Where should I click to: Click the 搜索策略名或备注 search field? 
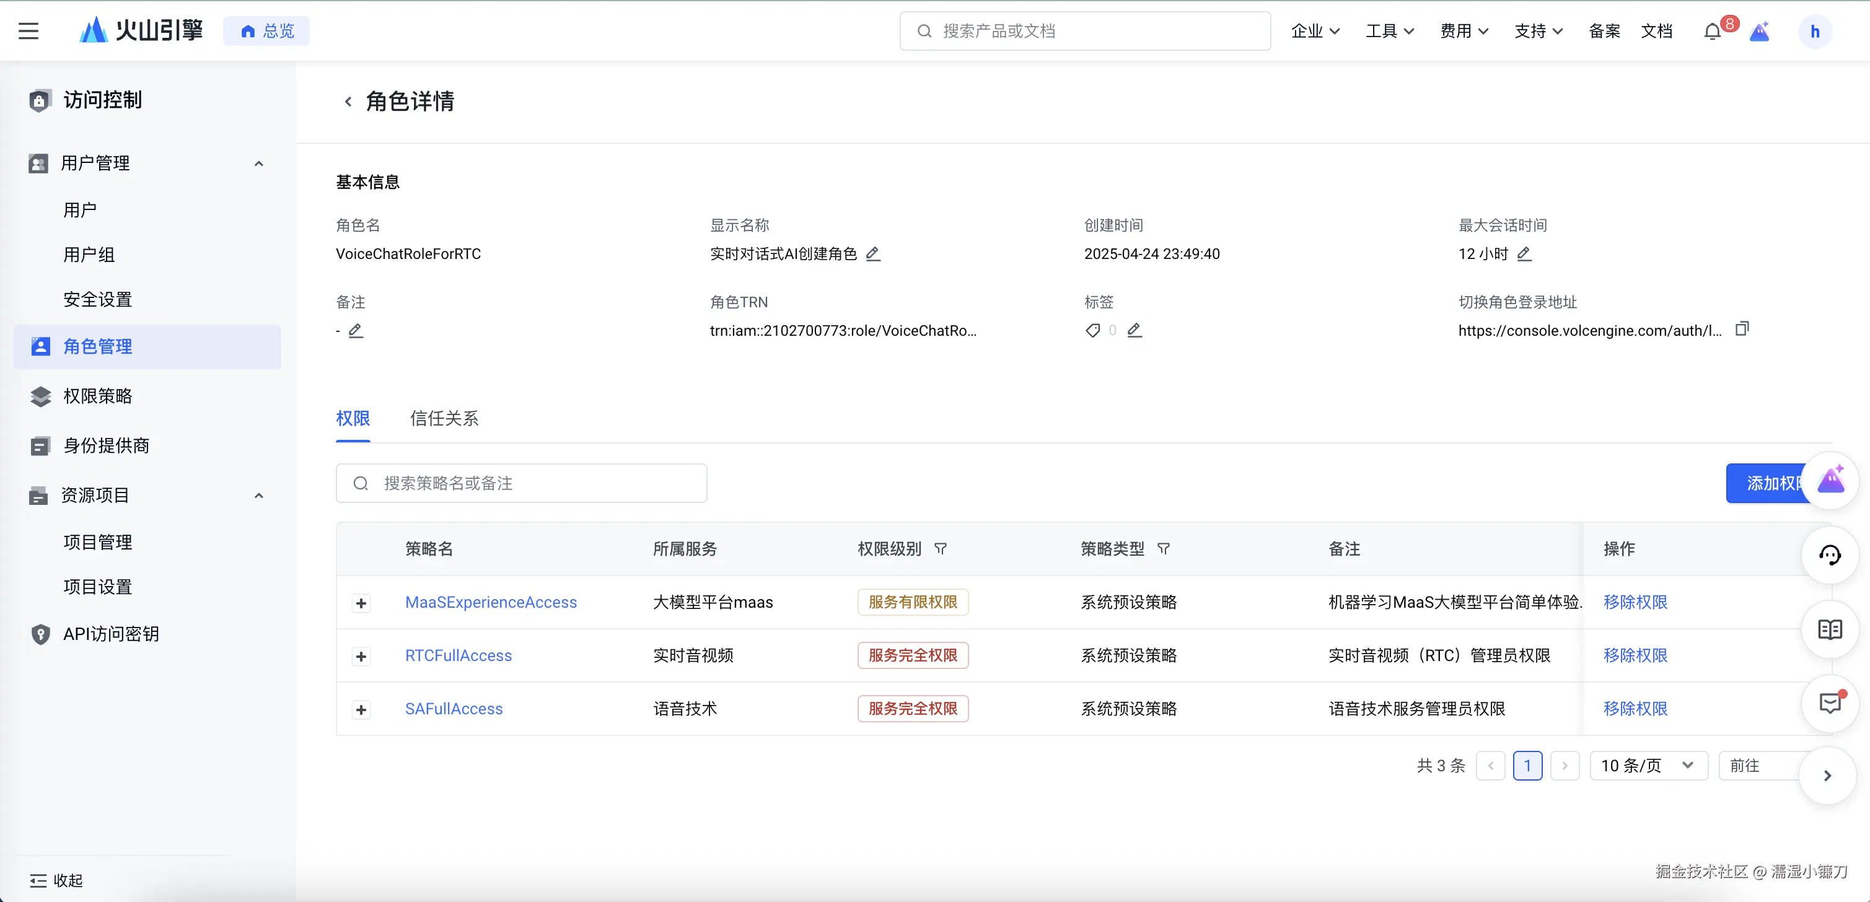point(521,483)
